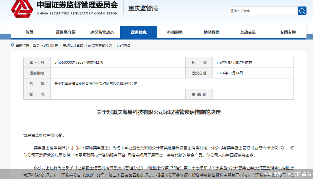Click the CSRC emblem logo
The image size is (313, 179).
[22, 9]
